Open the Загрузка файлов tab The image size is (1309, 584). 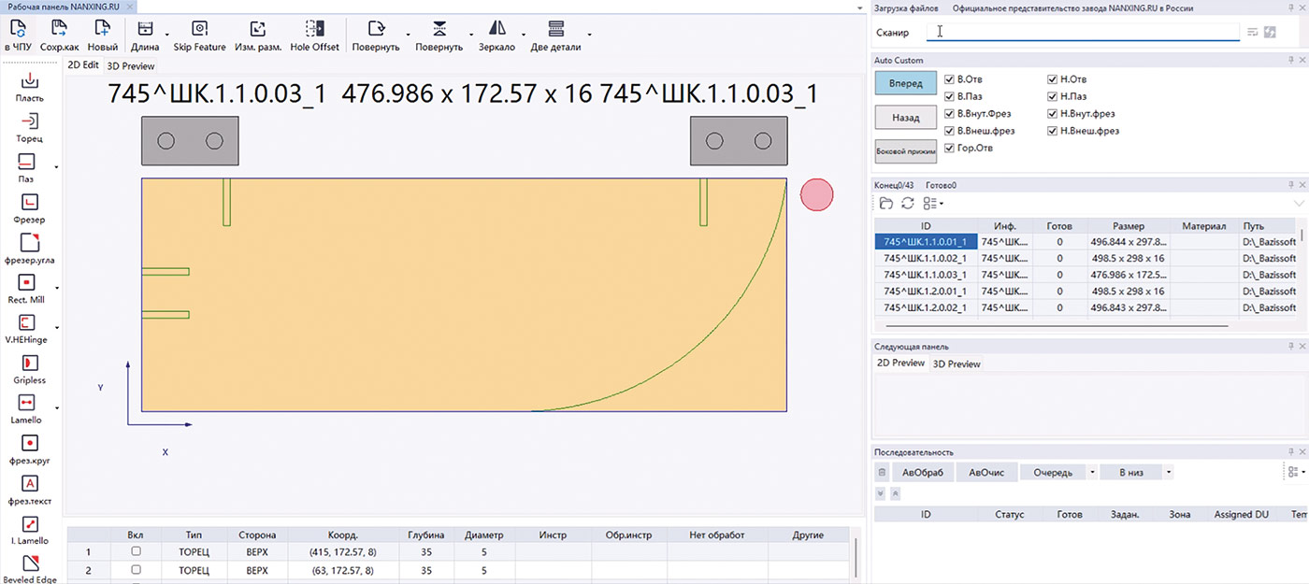pyautogui.click(x=906, y=8)
